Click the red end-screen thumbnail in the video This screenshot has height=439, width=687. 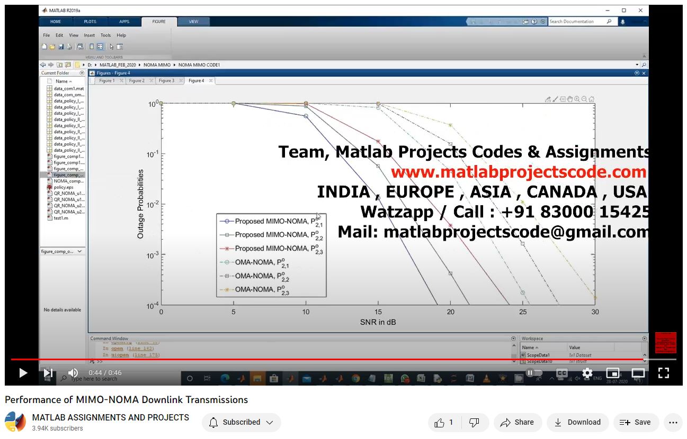(665, 343)
